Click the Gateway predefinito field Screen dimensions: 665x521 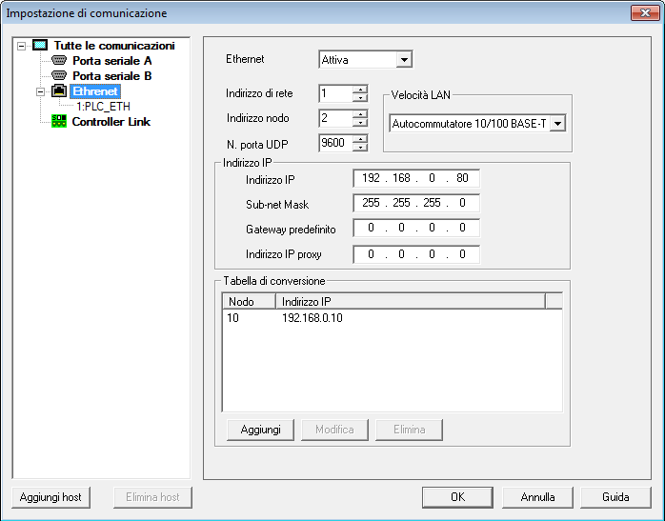click(416, 228)
